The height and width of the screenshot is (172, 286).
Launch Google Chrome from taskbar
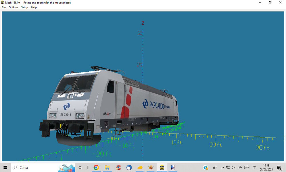96,167
